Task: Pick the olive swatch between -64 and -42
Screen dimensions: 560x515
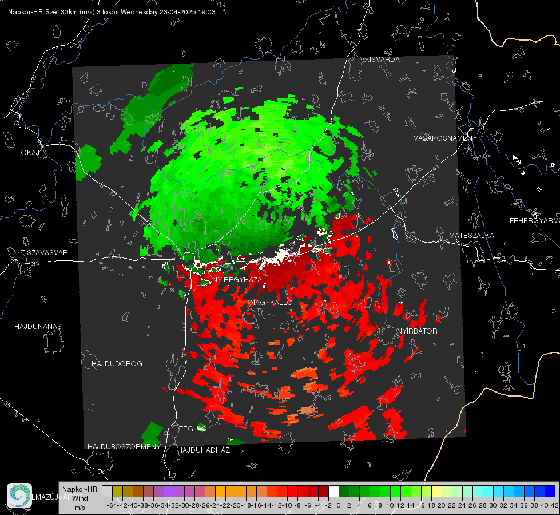Action: (x=117, y=491)
